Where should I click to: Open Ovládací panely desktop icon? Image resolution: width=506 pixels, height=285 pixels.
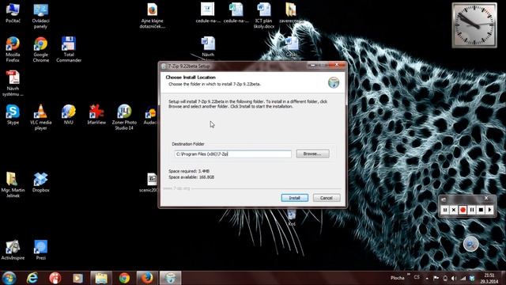[40, 16]
